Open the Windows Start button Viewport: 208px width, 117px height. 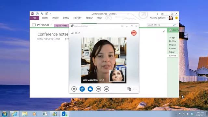coord(4,114)
